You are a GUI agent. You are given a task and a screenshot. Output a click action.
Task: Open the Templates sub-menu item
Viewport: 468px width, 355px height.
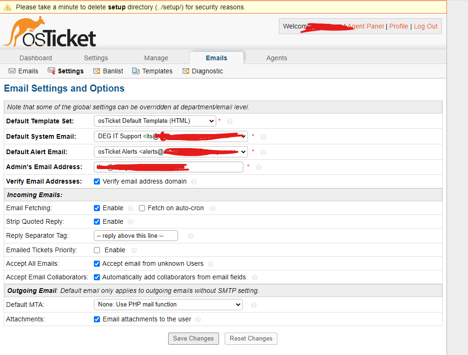[152, 71]
